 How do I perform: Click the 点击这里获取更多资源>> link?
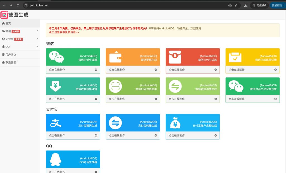pyautogui.click(x=64, y=32)
